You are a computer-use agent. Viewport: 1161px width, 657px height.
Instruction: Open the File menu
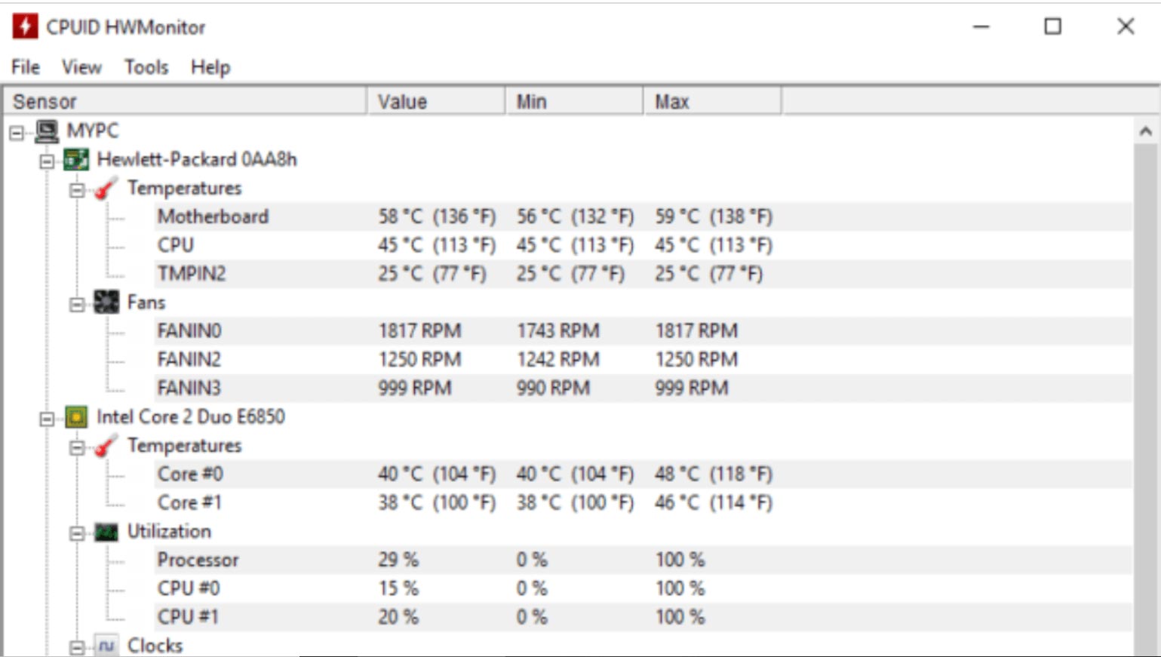point(26,67)
